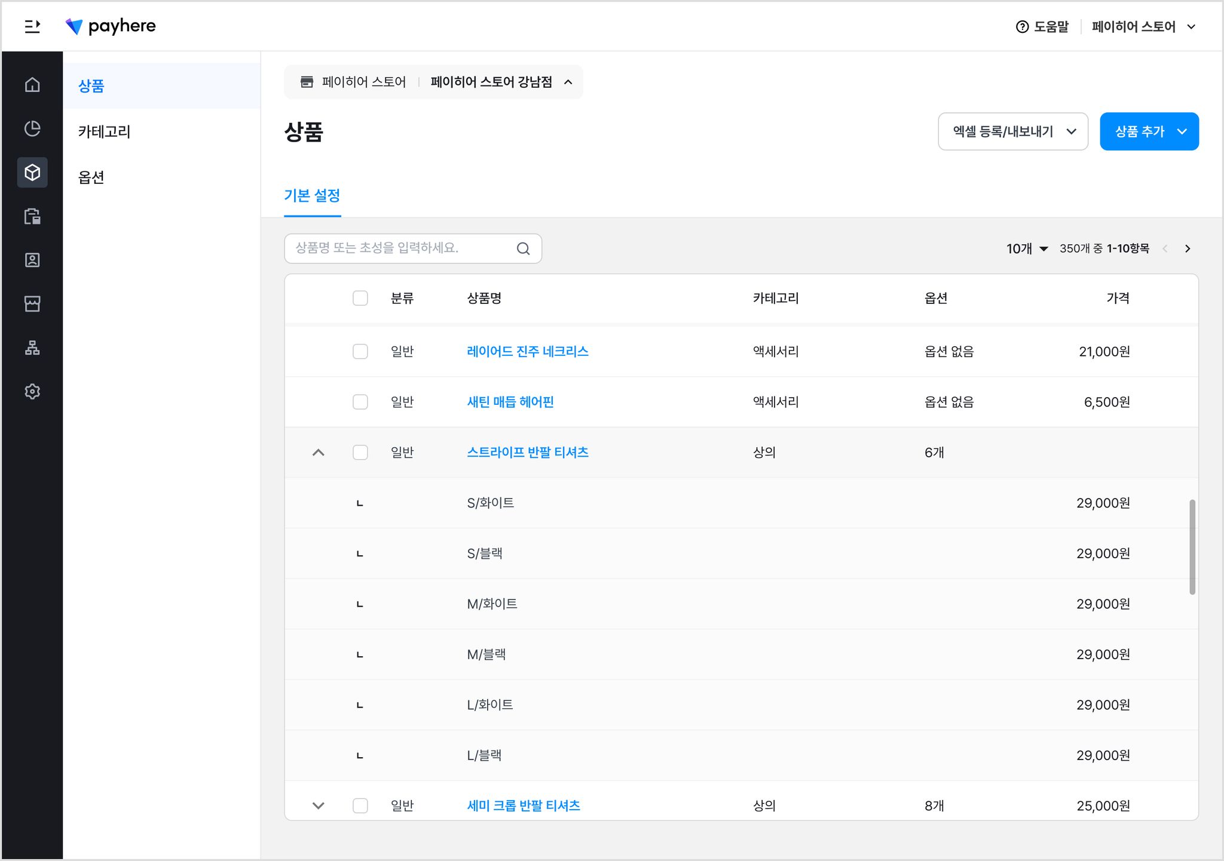1224x861 pixels.
Task: Go to previous page arrow
Action: coord(1165,248)
